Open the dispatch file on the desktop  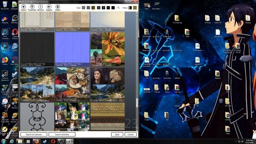point(197,61)
